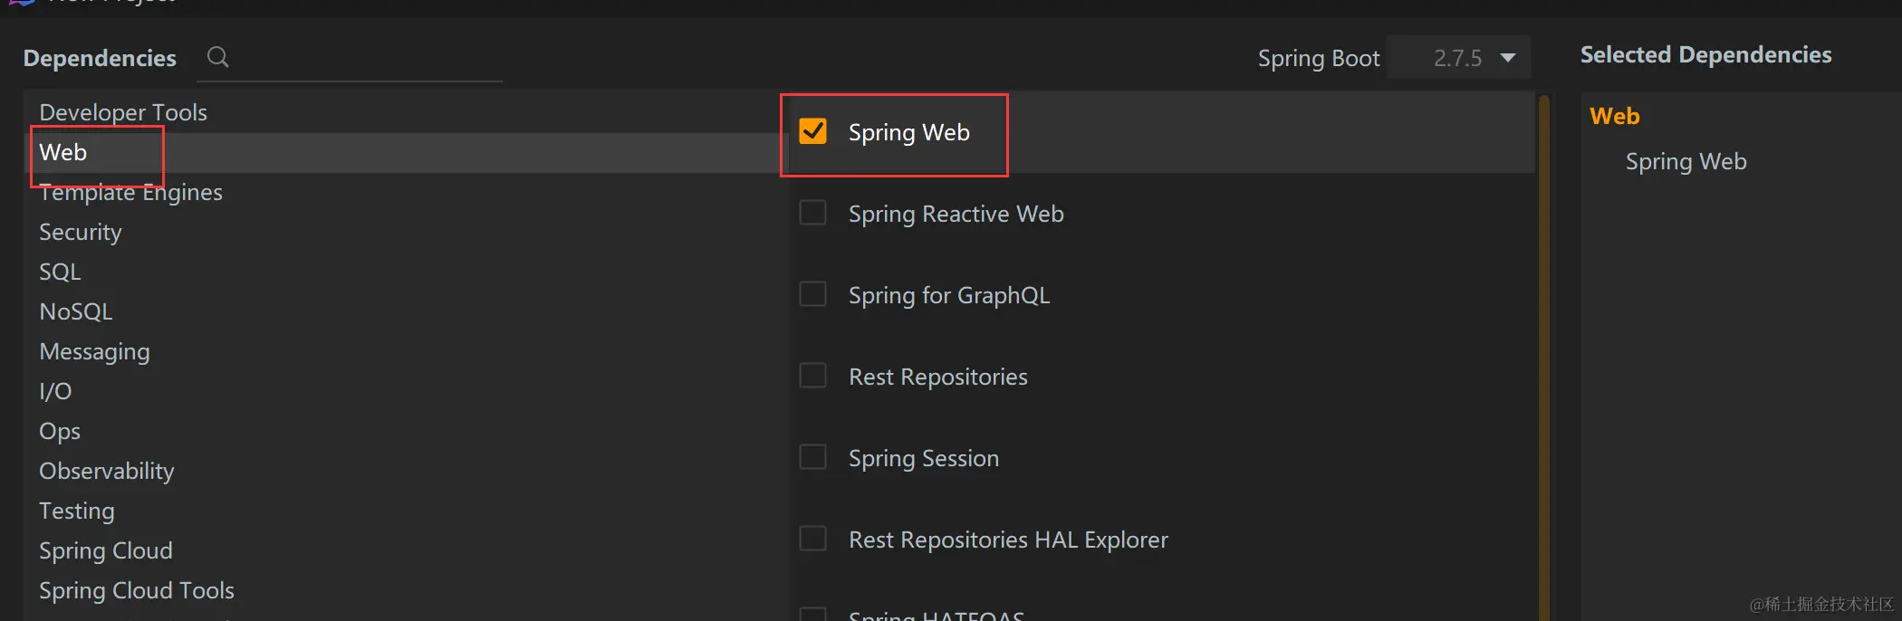Viewport: 1902px width, 621px height.
Task: Select Spring Web under Selected Dependencies
Action: (x=1686, y=161)
